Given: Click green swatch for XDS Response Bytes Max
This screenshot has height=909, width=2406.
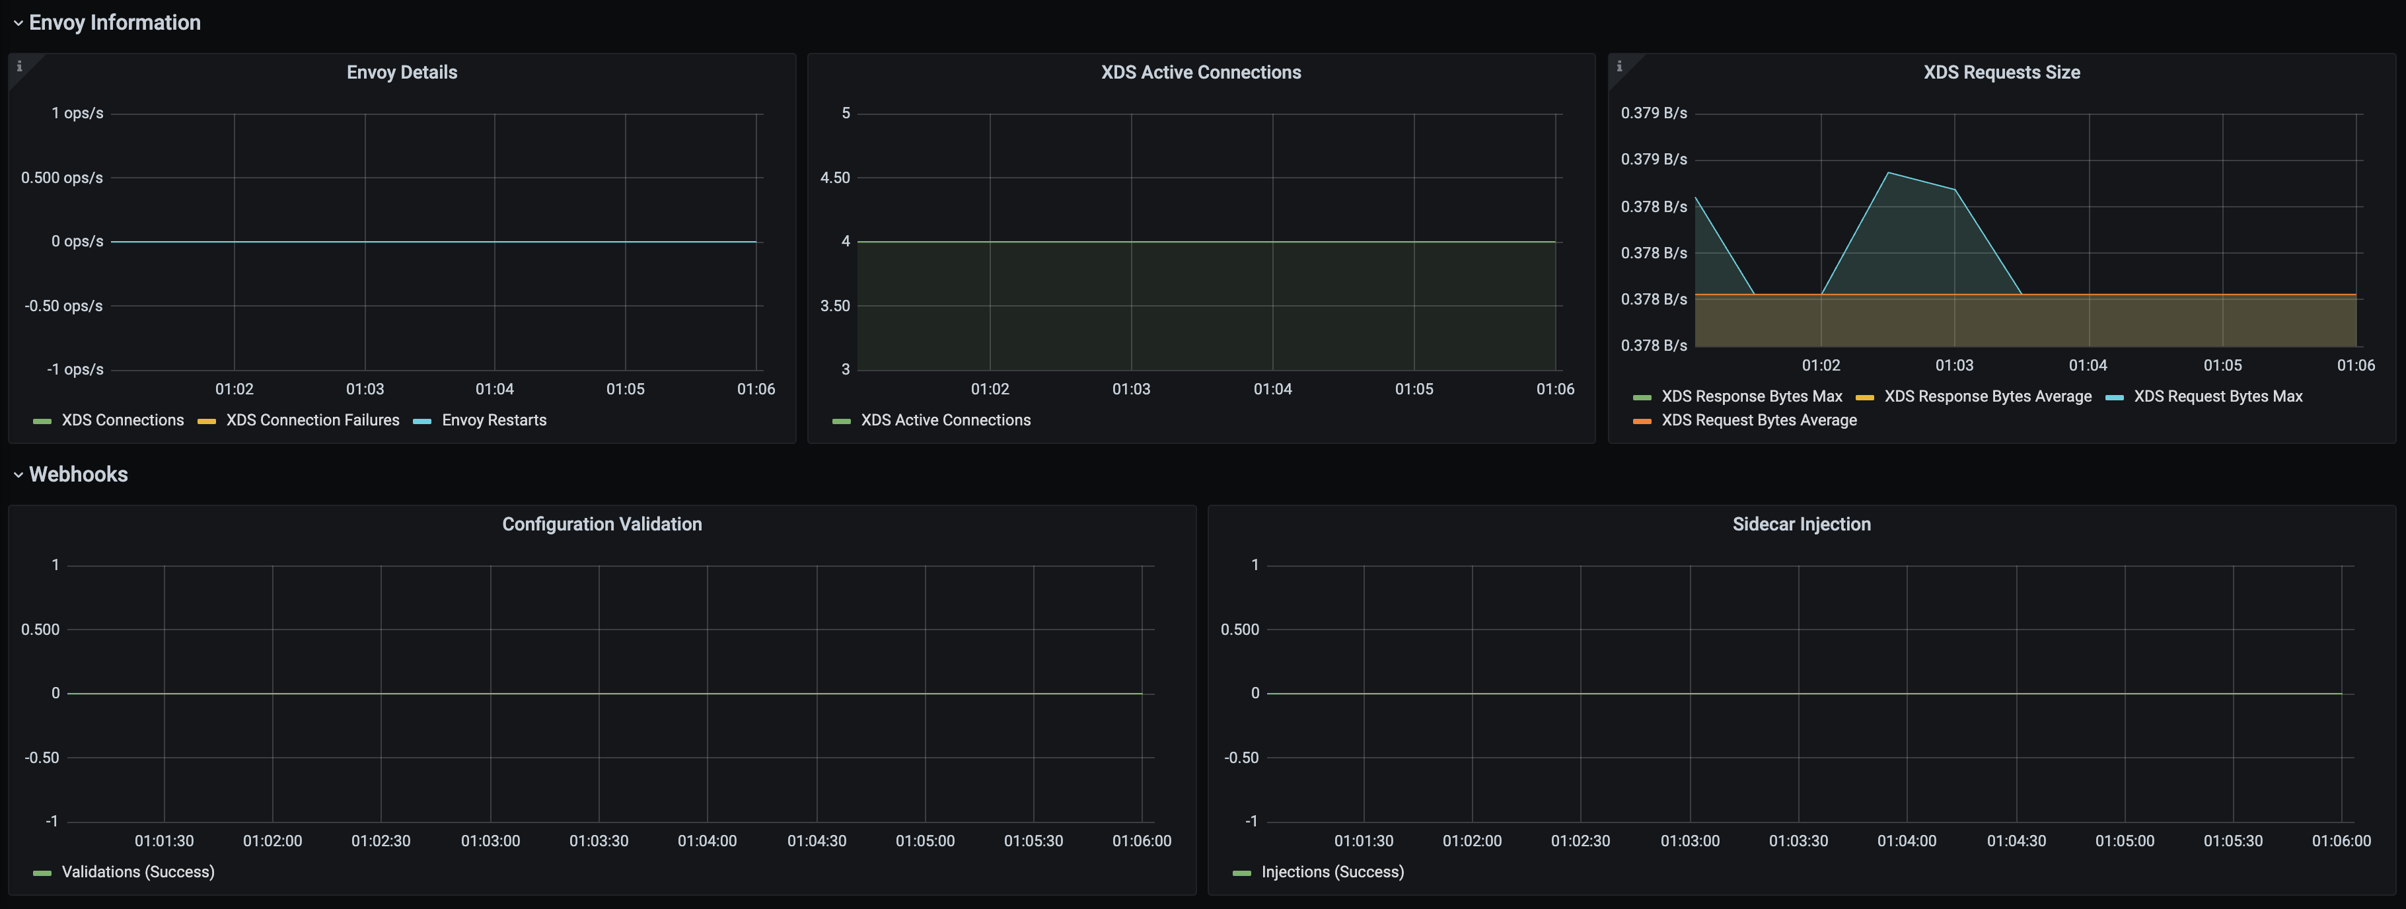Looking at the screenshot, I should coord(1641,398).
